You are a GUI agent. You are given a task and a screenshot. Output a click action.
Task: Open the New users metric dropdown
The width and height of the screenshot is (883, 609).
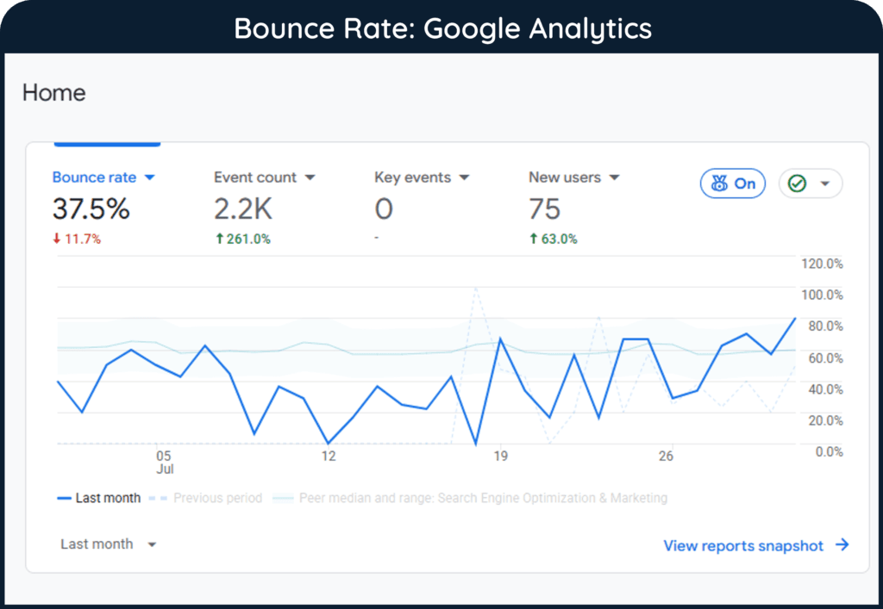point(573,177)
